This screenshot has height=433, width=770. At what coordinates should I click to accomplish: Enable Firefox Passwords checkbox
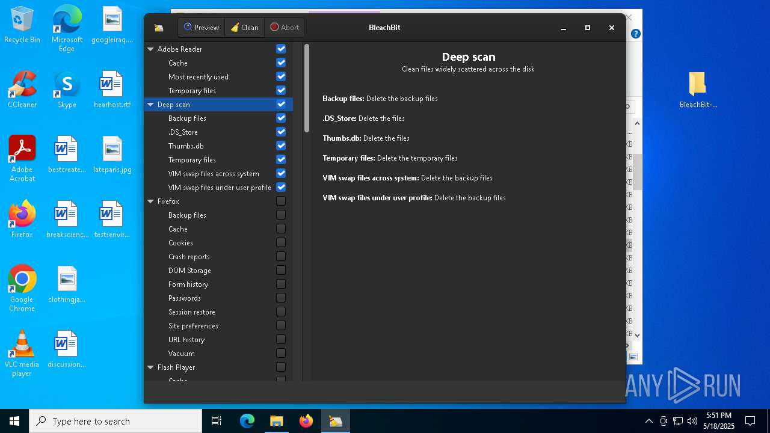coord(281,298)
